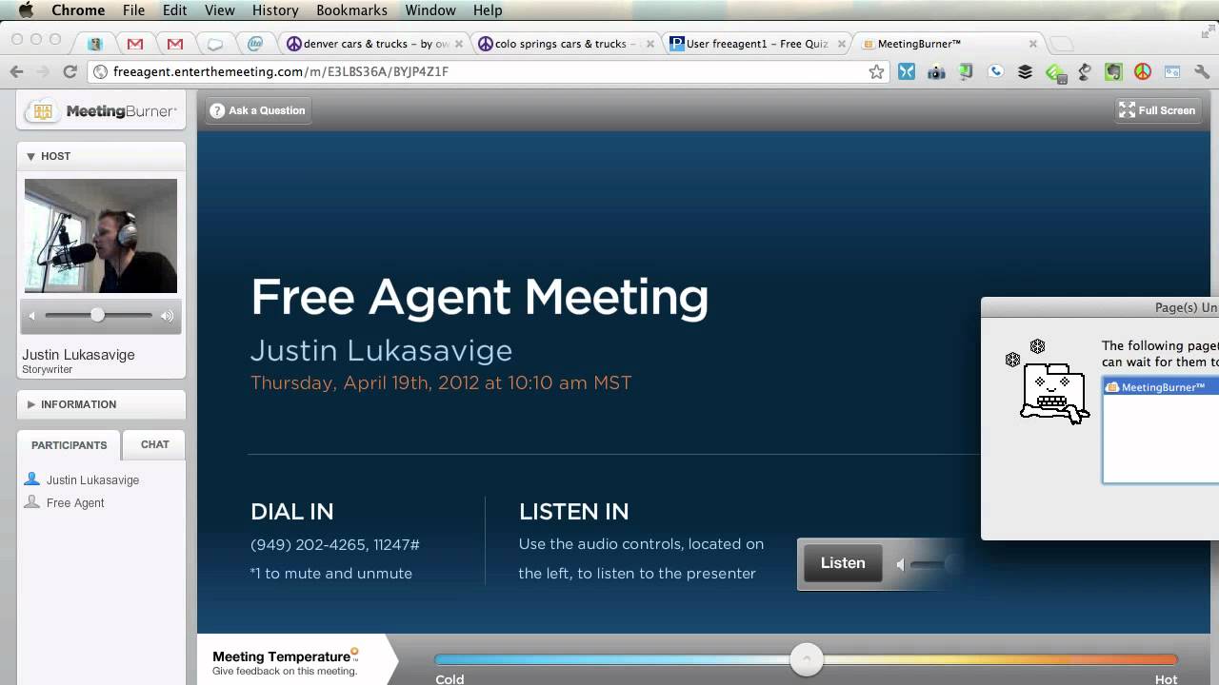Image resolution: width=1219 pixels, height=685 pixels.
Task: Go forward to the next page
Action: (43, 71)
